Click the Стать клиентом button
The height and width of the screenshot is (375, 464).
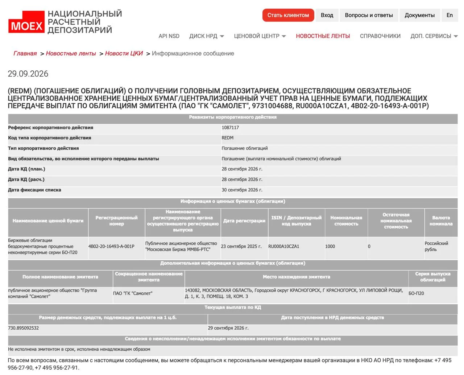point(288,15)
